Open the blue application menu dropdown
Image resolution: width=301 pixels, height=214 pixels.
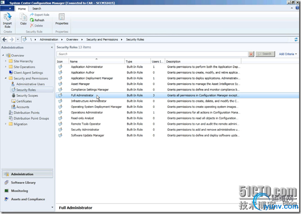[x=7, y=8]
